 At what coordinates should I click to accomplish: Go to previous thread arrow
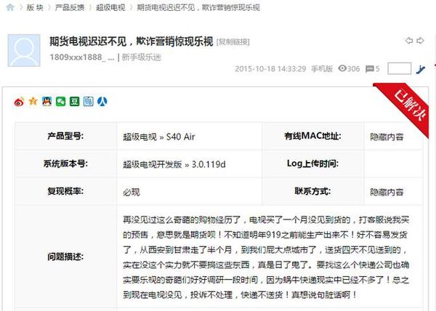[x=408, y=41]
